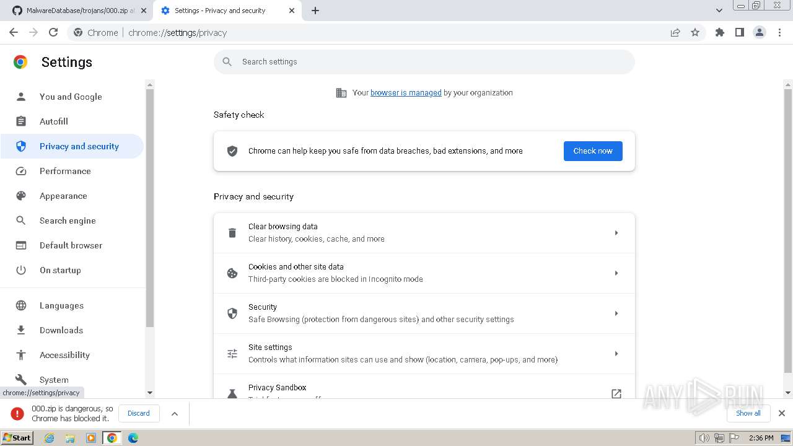Bookmark this page with the star icon
The image size is (793, 446).
(695, 32)
